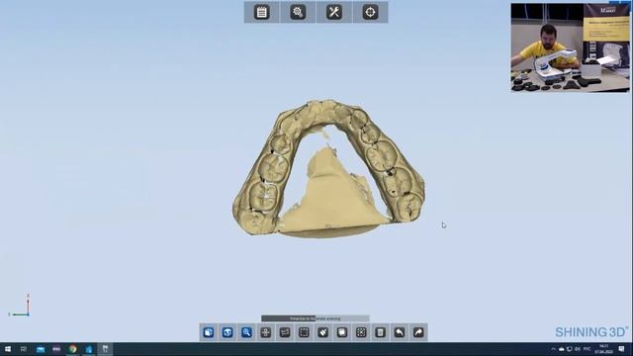Click the active scanner app taskbar icon
633x356 pixels.
(x=105, y=349)
